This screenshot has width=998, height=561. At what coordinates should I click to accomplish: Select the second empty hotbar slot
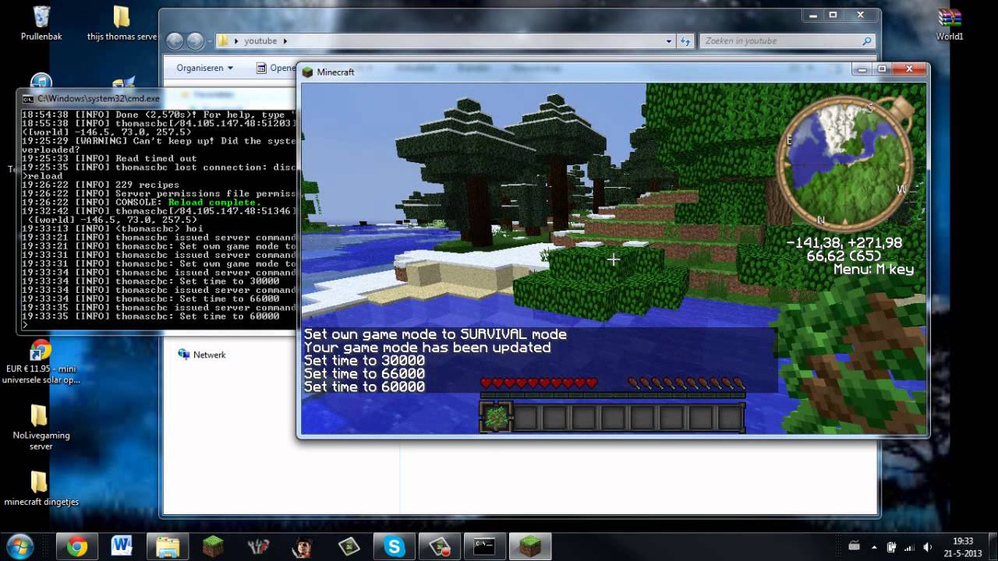526,418
